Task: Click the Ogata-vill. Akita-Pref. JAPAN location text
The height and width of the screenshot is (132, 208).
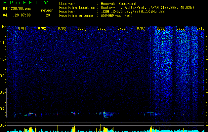Action: coord(147,8)
